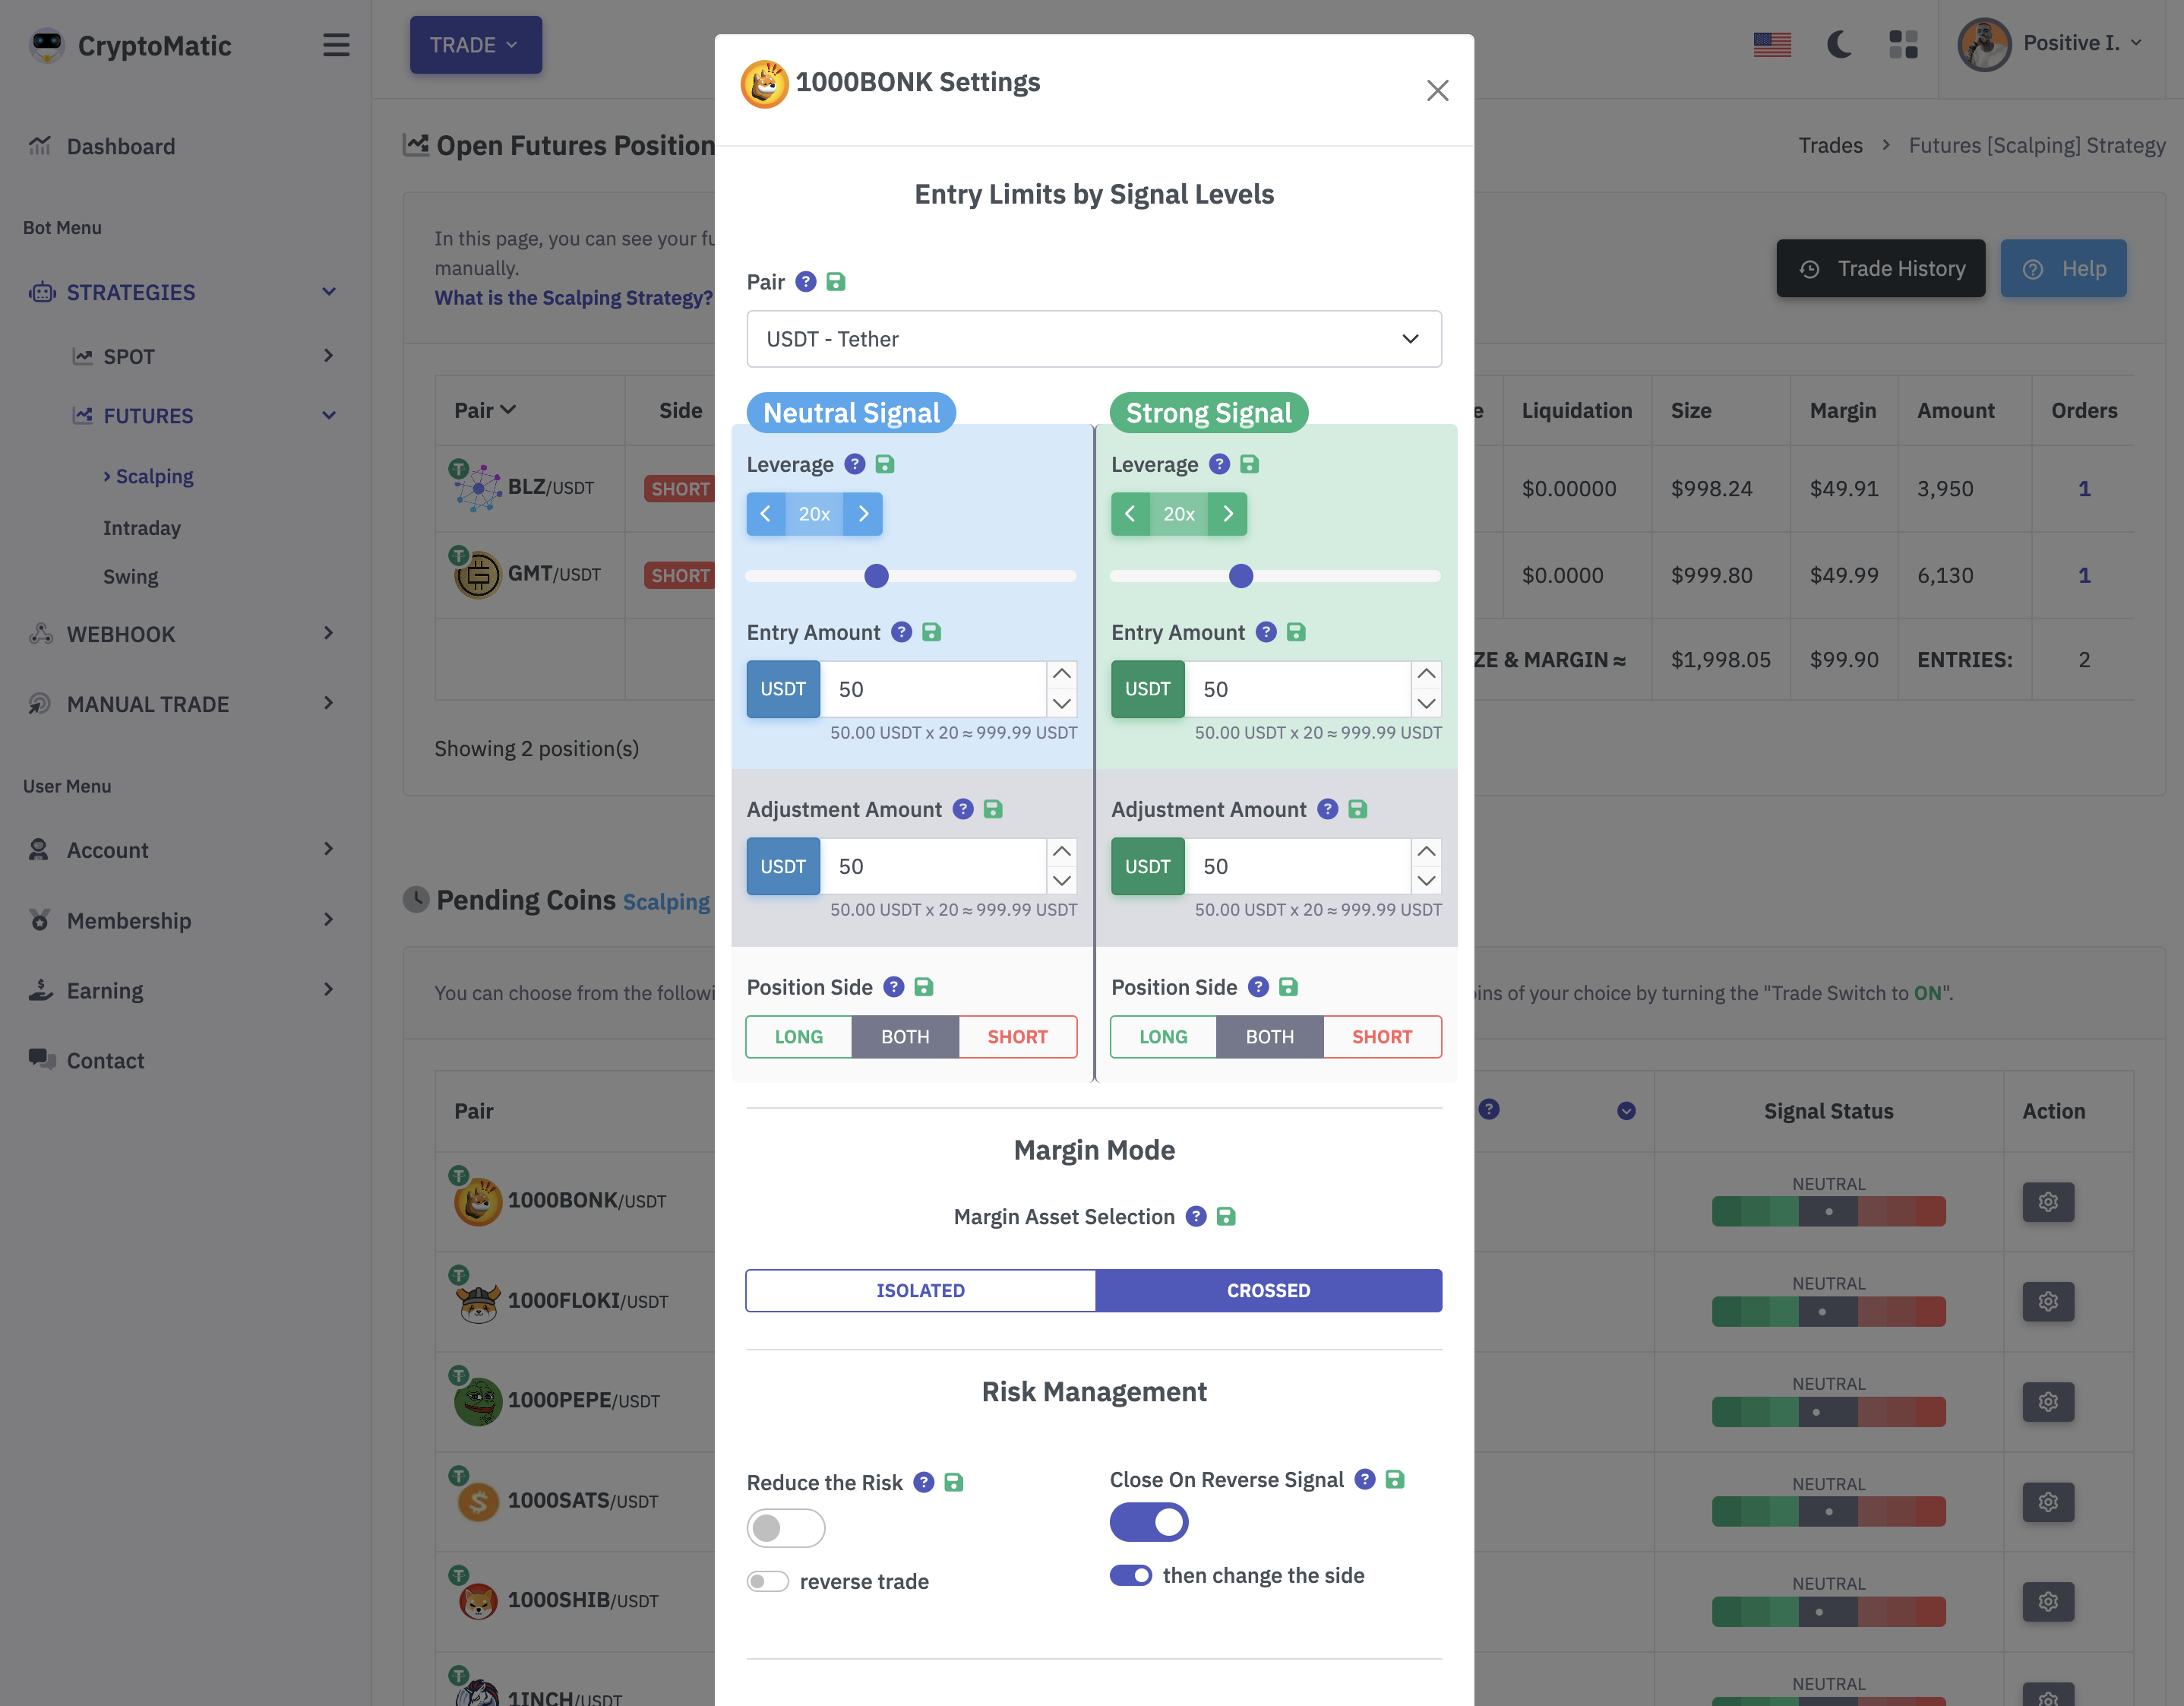Screen dimensions: 2184x1706
Task: Expand the TRADE dropdown button
Action: tap(475, 45)
